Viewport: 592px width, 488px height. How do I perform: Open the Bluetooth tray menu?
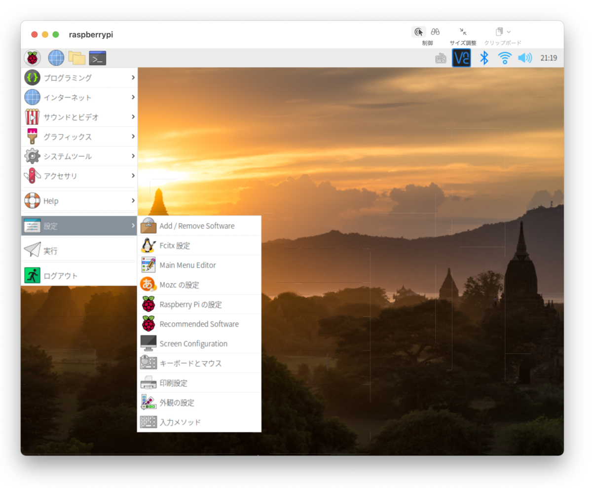[484, 58]
